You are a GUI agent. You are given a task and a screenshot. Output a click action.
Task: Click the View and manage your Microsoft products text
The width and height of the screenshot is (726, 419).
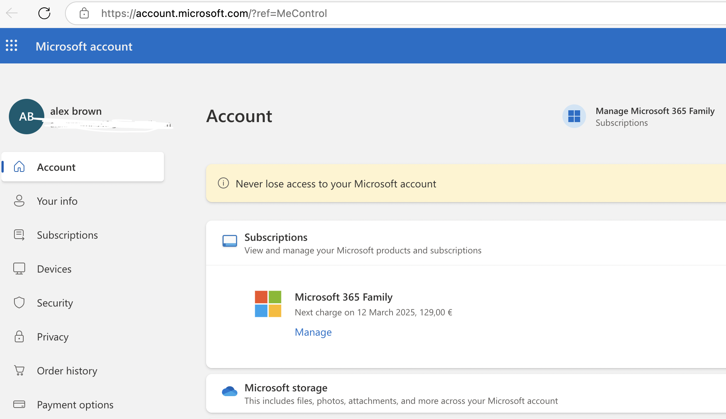click(363, 250)
